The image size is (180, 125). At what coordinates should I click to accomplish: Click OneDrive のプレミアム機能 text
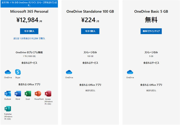coord(29,52)
